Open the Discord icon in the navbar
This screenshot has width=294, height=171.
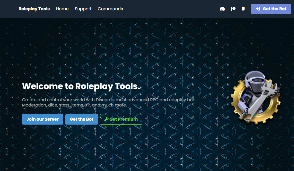pos(222,9)
